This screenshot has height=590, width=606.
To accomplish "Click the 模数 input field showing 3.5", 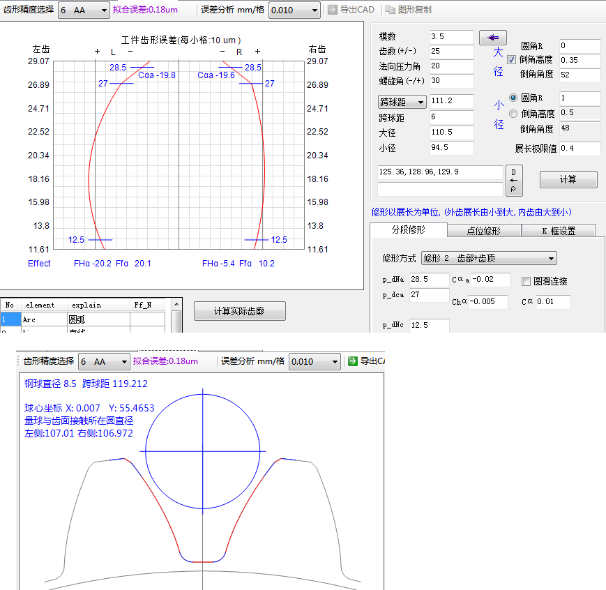I will click(452, 37).
